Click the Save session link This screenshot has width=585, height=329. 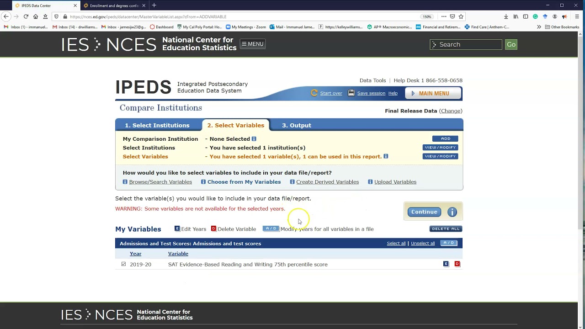click(x=371, y=93)
